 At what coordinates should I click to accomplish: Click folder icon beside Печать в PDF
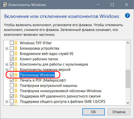[x=16, y=80]
